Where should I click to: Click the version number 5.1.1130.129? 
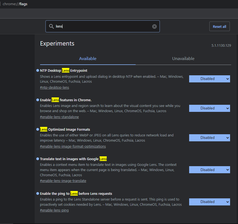point(221,45)
